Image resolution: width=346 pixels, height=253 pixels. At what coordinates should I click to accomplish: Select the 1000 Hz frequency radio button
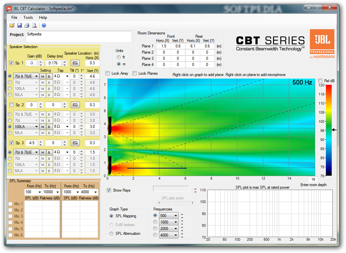pyautogui.click(x=155, y=222)
